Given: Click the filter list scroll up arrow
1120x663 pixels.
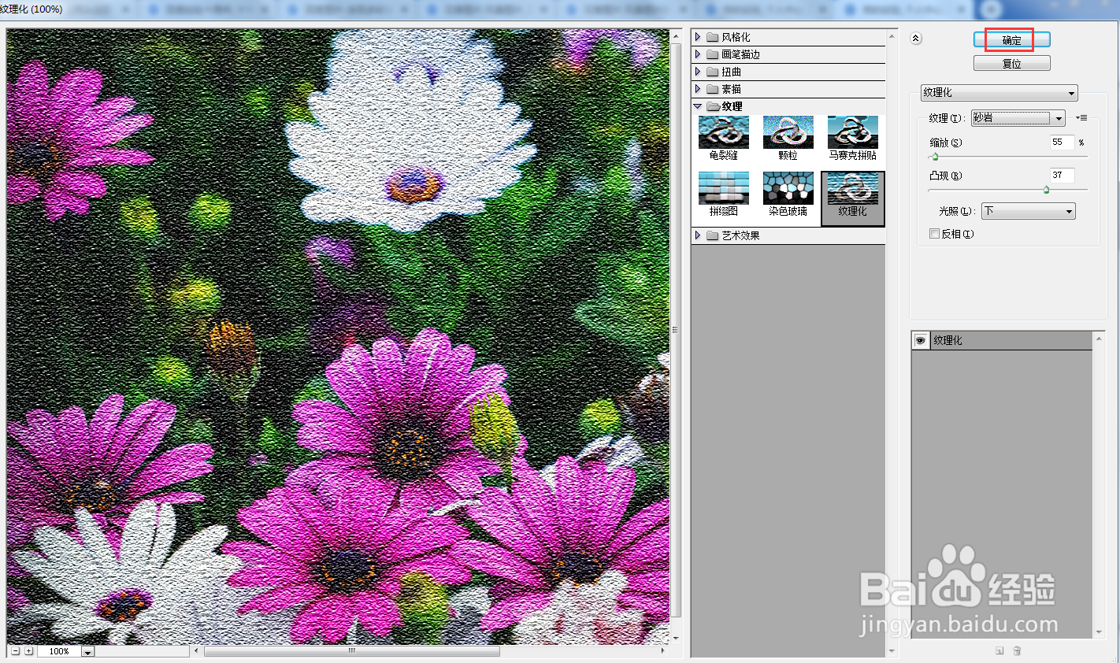Looking at the screenshot, I should coord(892,36).
